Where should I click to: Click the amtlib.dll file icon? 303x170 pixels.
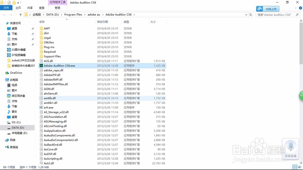pyautogui.click(x=41, y=98)
